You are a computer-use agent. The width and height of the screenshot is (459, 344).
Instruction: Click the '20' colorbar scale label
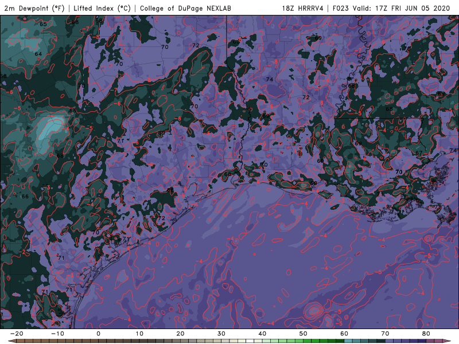click(x=180, y=334)
